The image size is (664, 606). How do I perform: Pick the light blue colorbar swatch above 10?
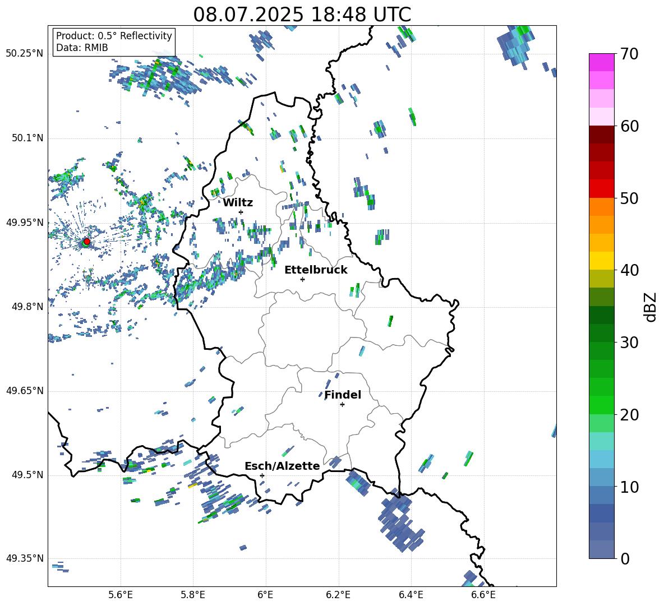[x=601, y=478]
